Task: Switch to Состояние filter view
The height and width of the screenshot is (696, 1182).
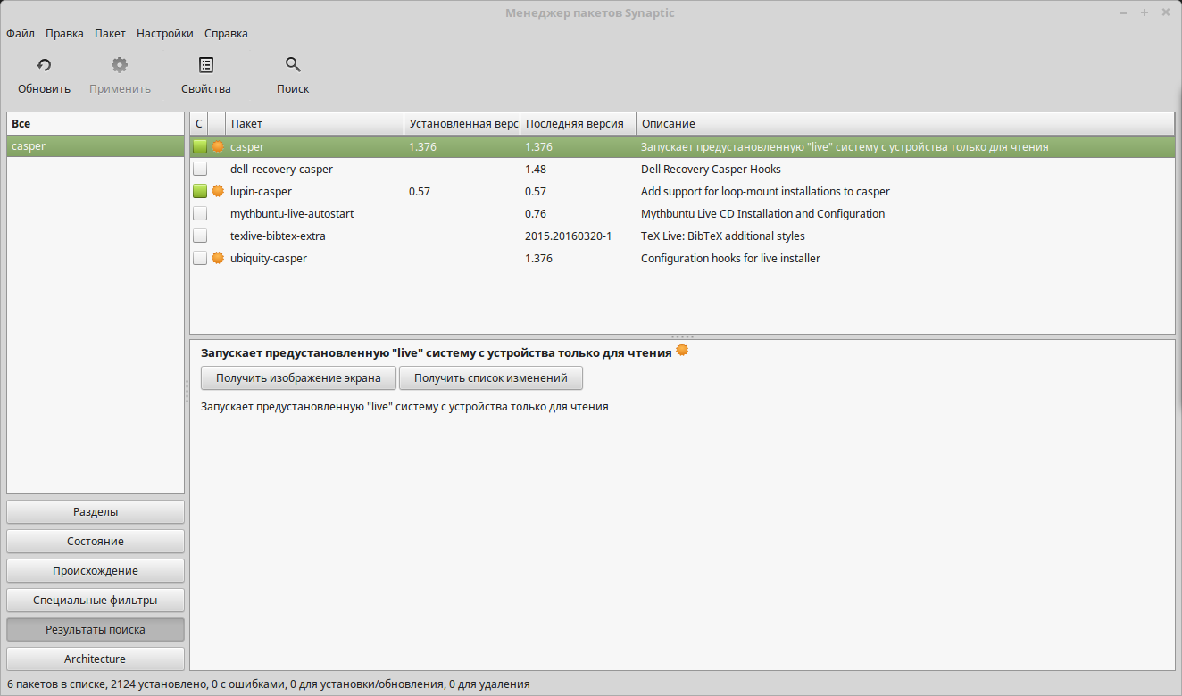Action: [x=96, y=542]
